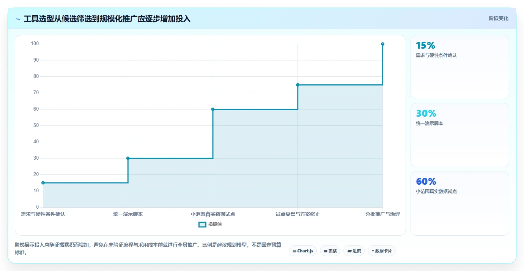
Task: Select the 表格 pill button
Action: (x=330, y=251)
